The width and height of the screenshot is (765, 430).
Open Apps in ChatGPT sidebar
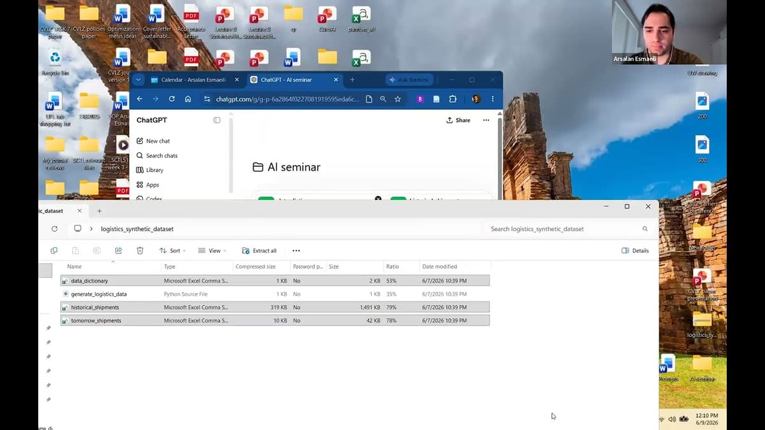pyautogui.click(x=148, y=185)
